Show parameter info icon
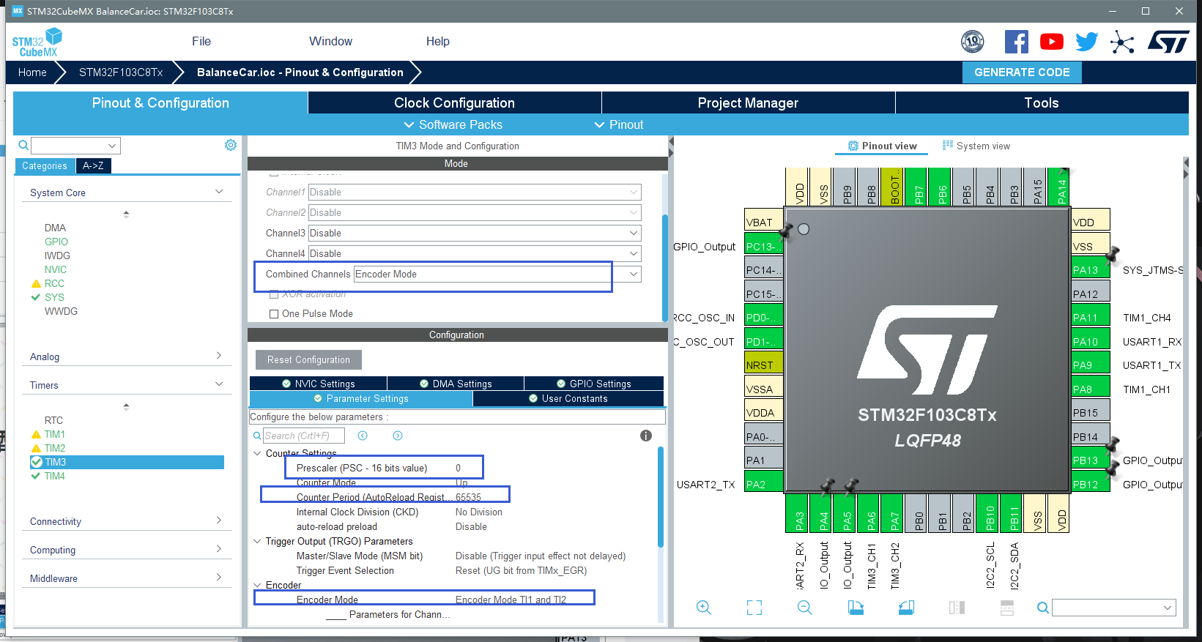Image resolution: width=1202 pixels, height=642 pixels. click(646, 436)
